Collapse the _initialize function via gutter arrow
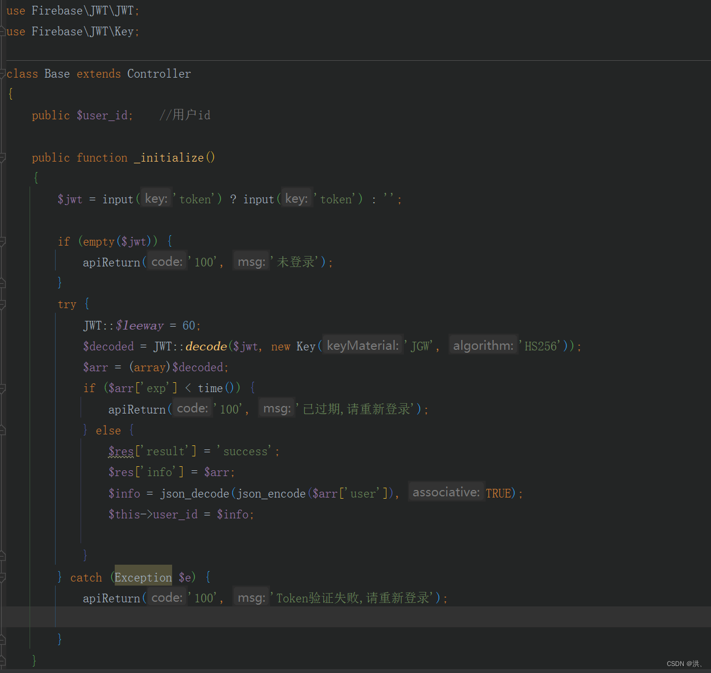The height and width of the screenshot is (673, 711). [x=3, y=157]
